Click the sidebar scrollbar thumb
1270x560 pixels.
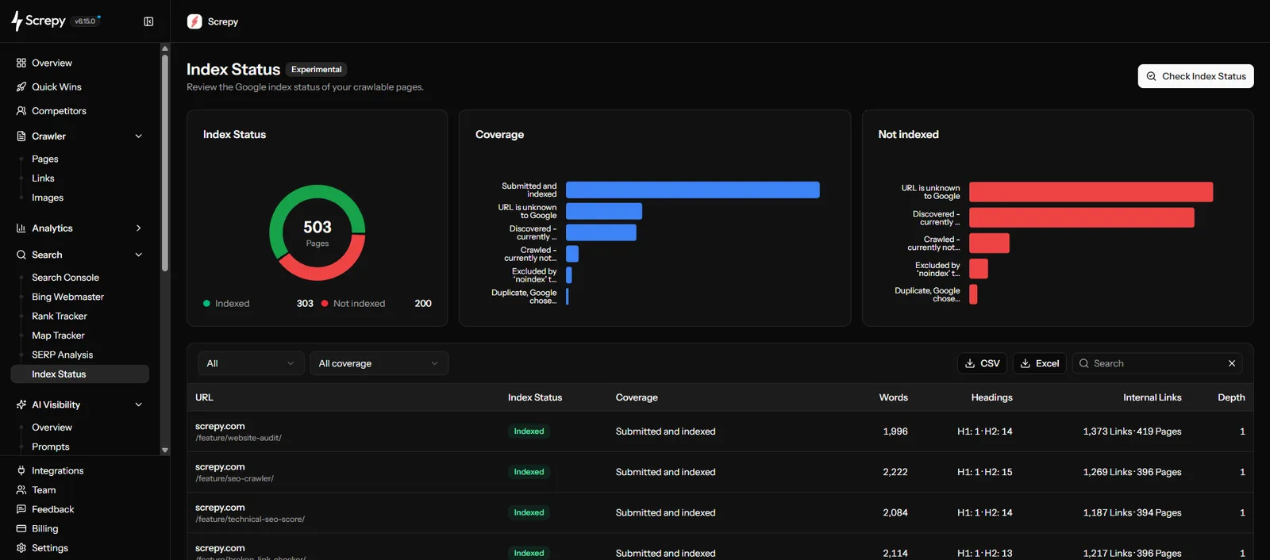(165, 163)
